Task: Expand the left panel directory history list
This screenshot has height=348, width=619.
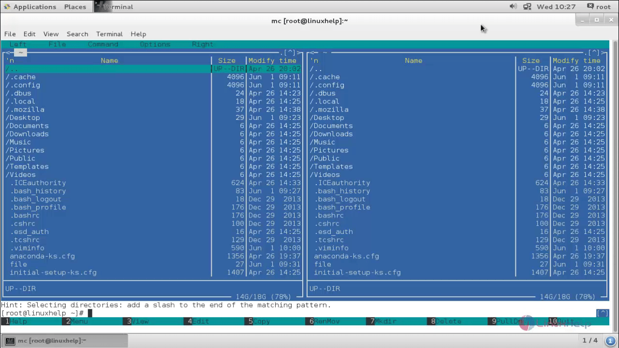Action: 289,52
